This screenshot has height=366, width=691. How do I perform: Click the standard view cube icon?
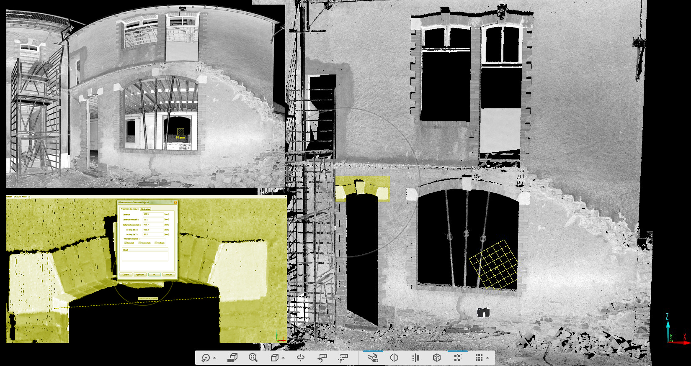pyautogui.click(x=274, y=358)
